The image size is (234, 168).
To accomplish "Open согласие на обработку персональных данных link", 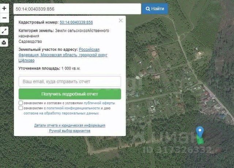I will [61, 113].
